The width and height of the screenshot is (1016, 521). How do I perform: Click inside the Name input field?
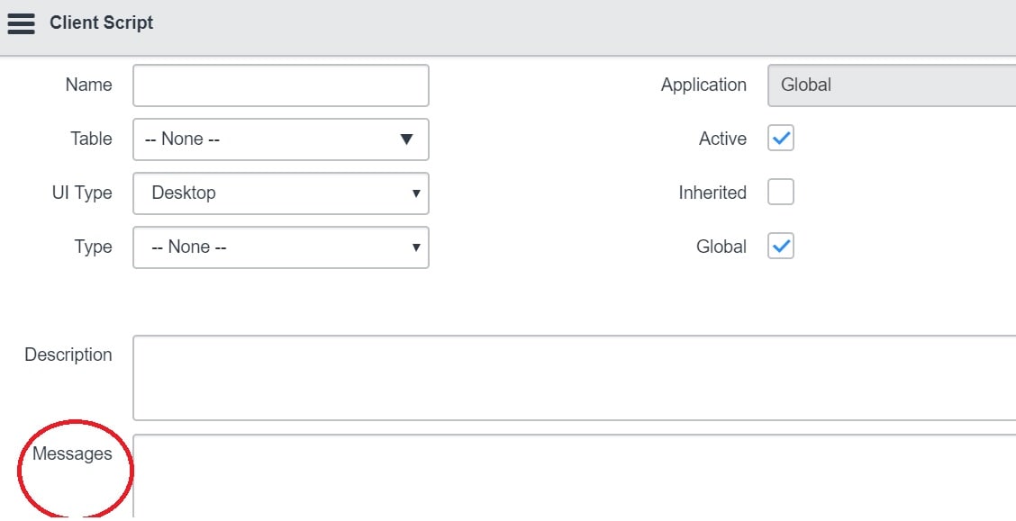279,85
